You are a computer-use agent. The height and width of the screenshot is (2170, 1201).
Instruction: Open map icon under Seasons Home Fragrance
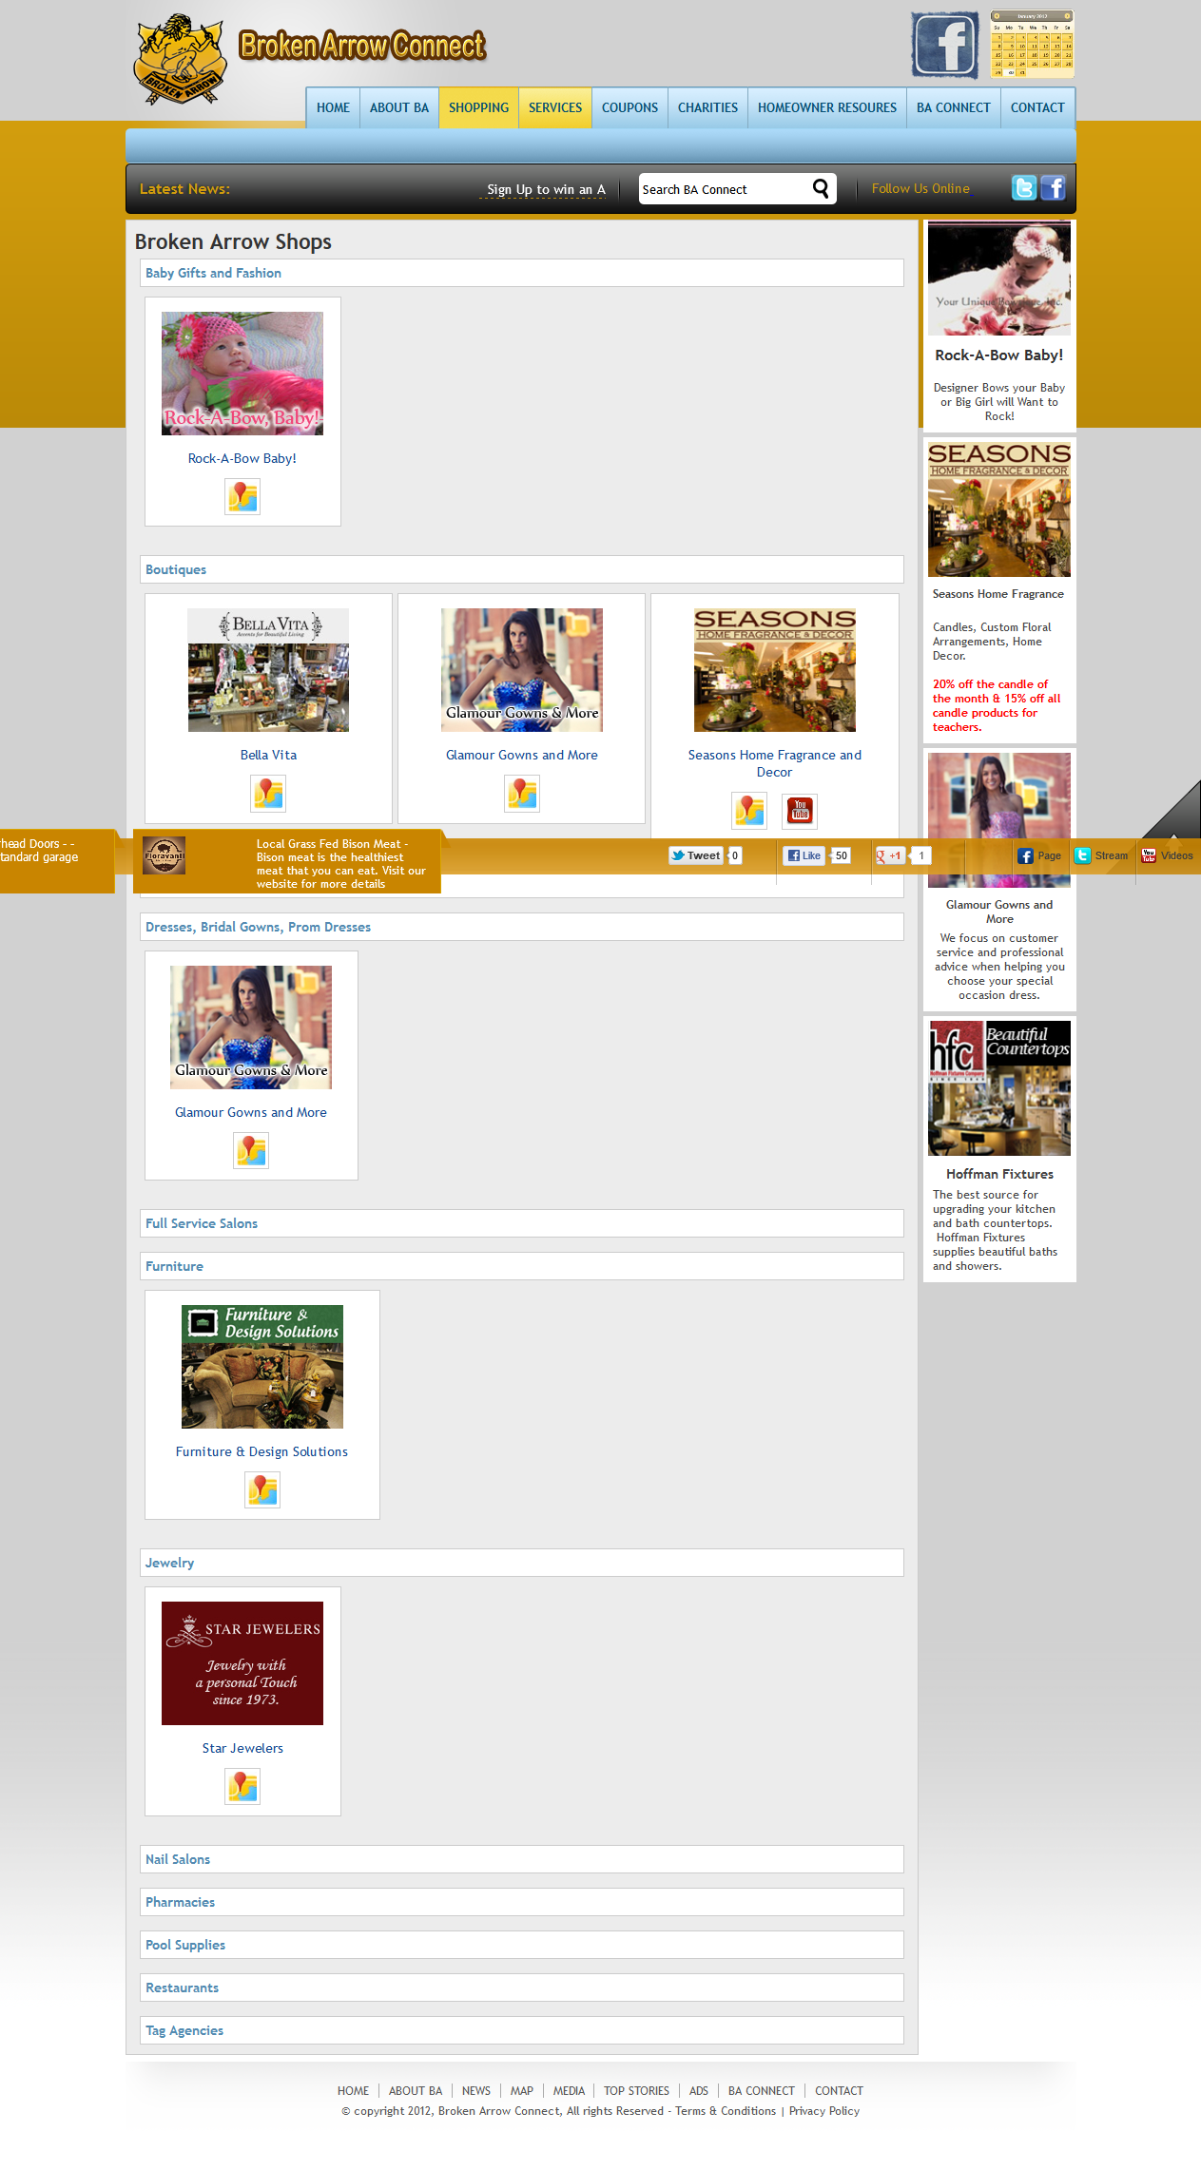pyautogui.click(x=749, y=810)
